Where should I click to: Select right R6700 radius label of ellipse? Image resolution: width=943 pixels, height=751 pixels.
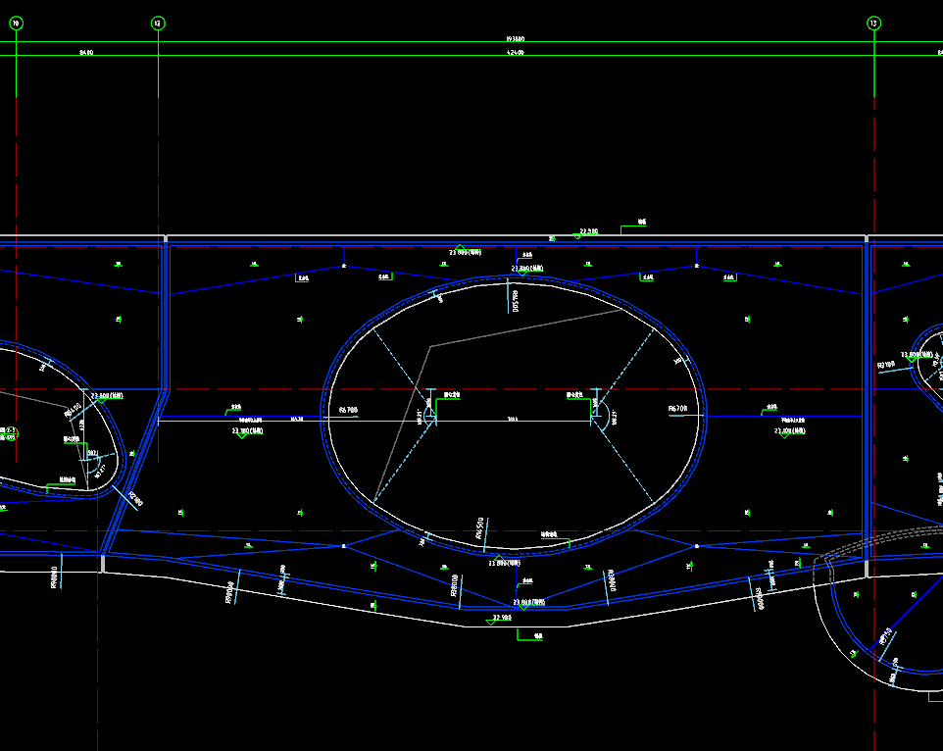coord(677,408)
